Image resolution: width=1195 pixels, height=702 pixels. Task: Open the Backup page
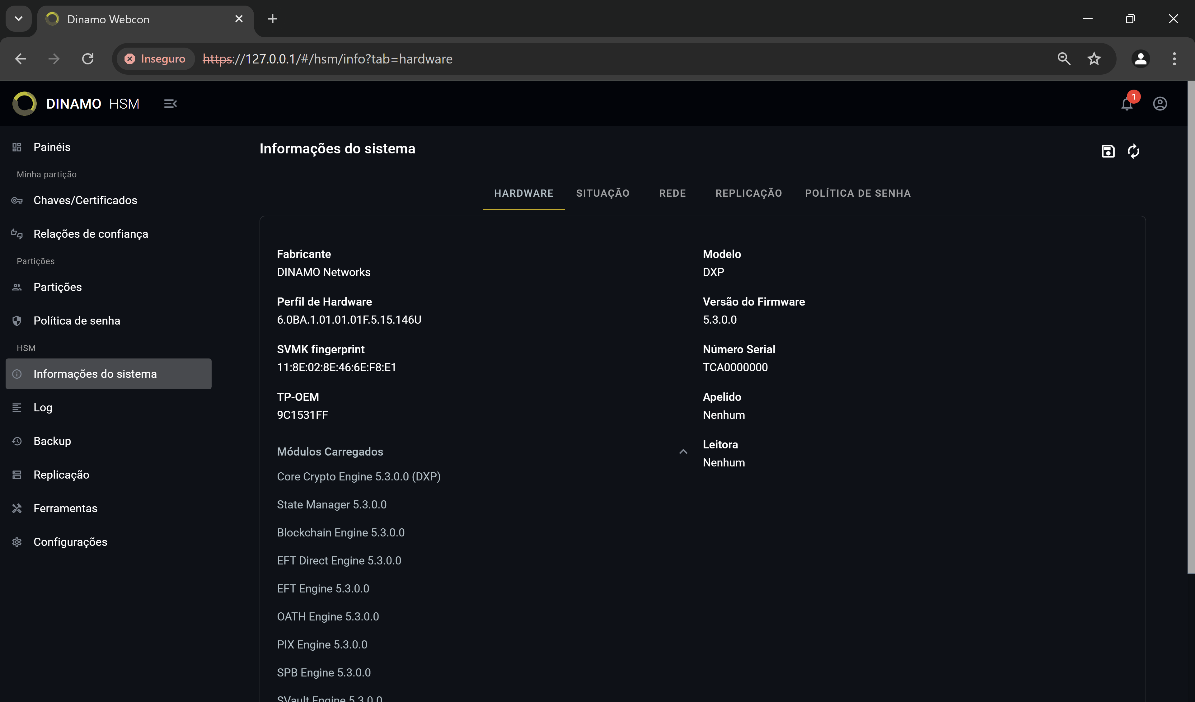coord(108,441)
